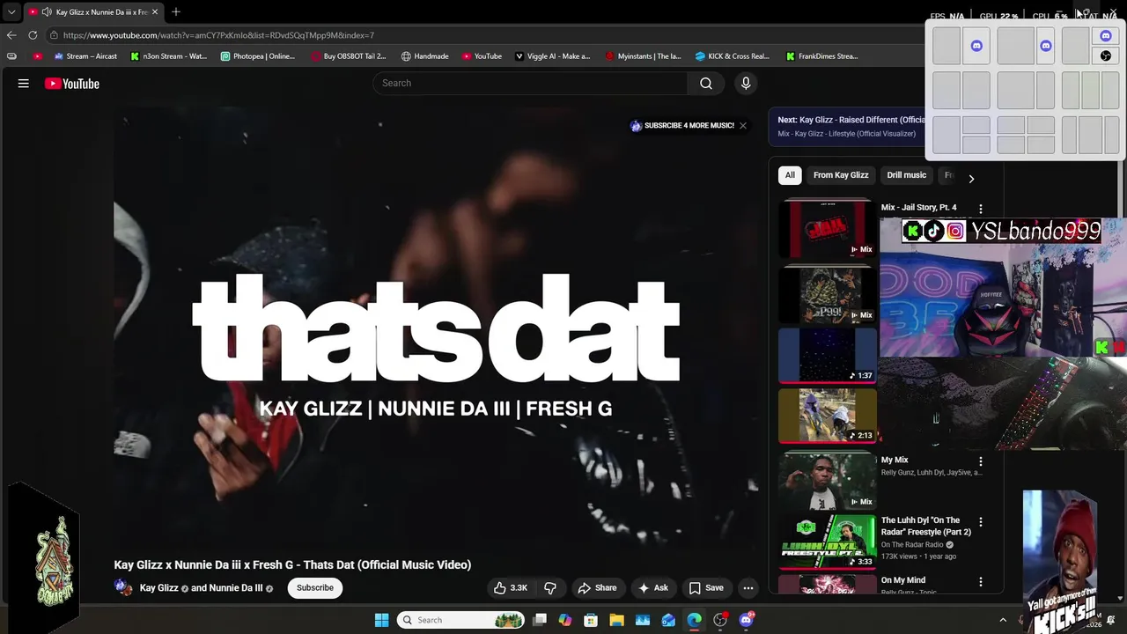Image resolution: width=1127 pixels, height=634 pixels.
Task: Click the browser address bar URL
Action: tap(218, 35)
